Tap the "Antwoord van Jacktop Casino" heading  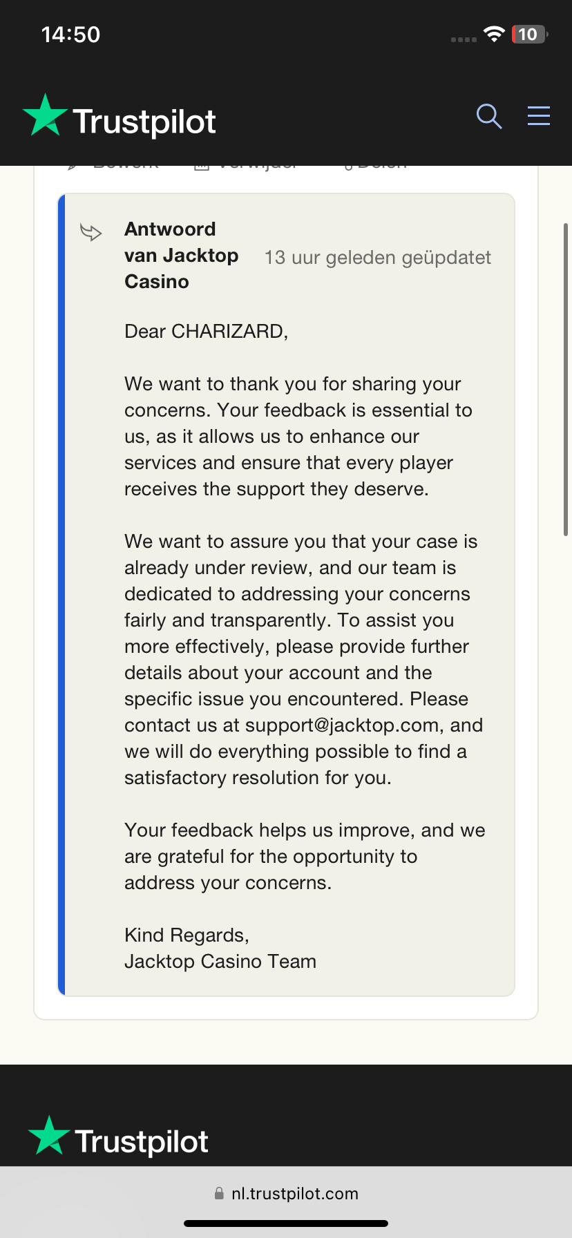pyautogui.click(x=181, y=256)
